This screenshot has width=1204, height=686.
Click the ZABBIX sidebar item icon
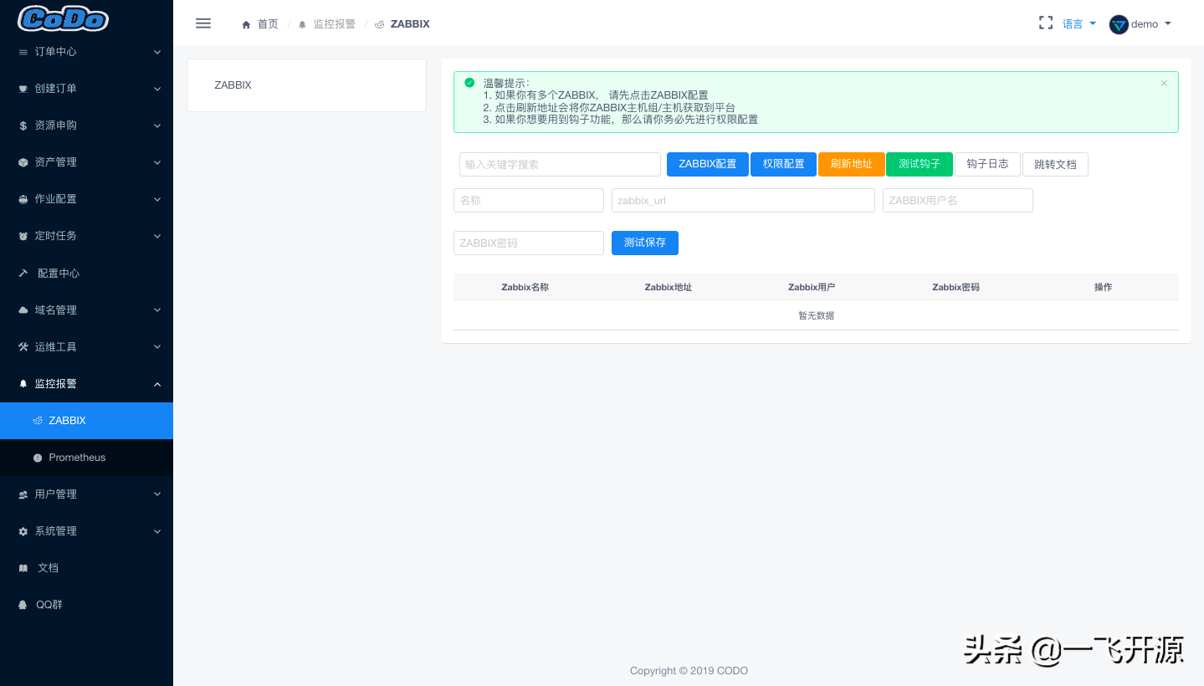[x=38, y=421]
